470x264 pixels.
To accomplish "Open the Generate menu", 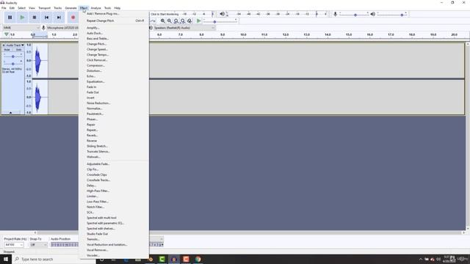I will [70, 8].
